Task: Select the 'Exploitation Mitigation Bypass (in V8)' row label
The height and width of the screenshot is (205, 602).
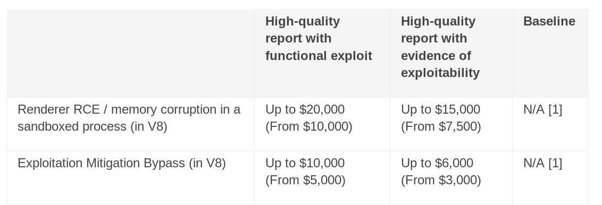Action: pyautogui.click(x=122, y=163)
